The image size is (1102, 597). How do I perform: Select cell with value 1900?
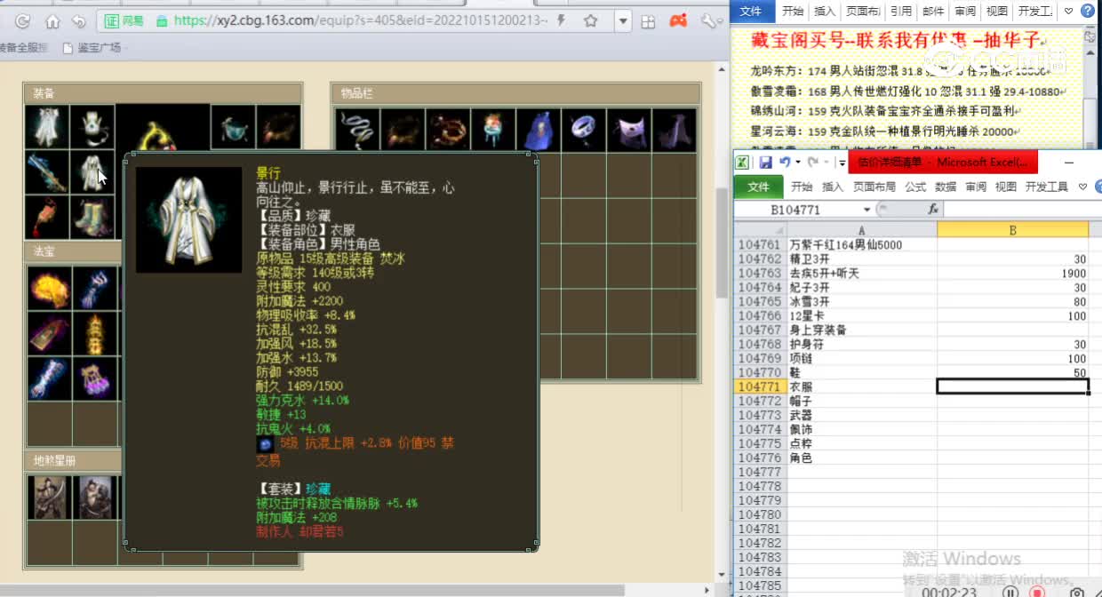pyautogui.click(x=1013, y=273)
